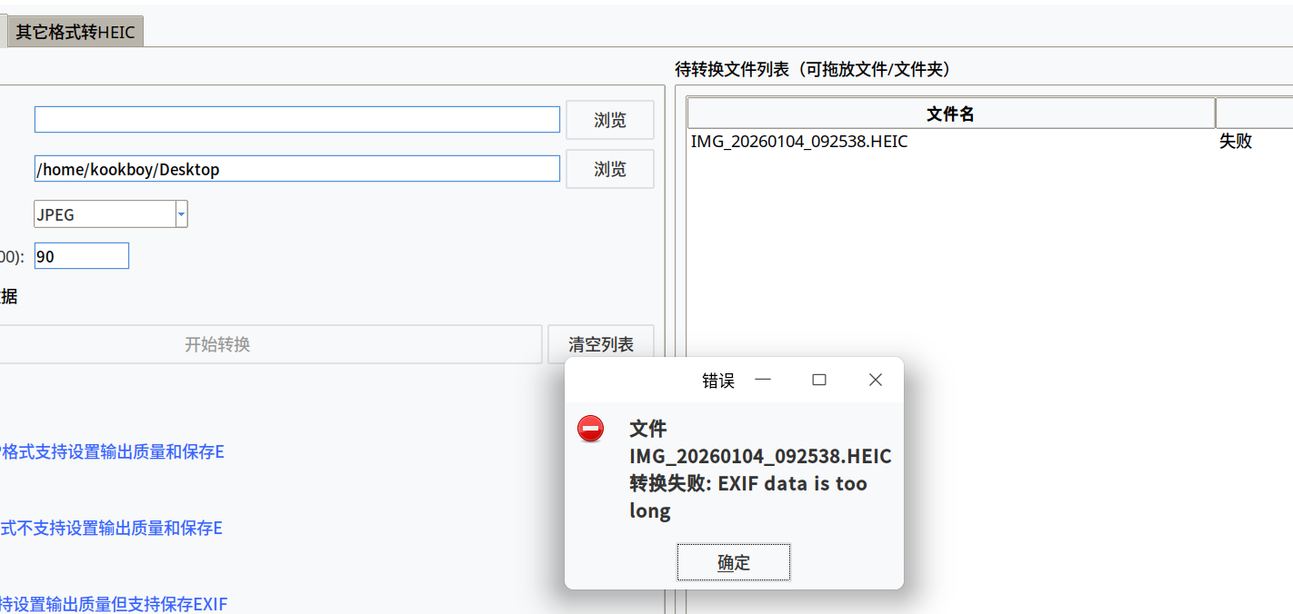This screenshot has width=1293, height=614.
Task: Close the 错误 dialog
Action: (x=876, y=380)
